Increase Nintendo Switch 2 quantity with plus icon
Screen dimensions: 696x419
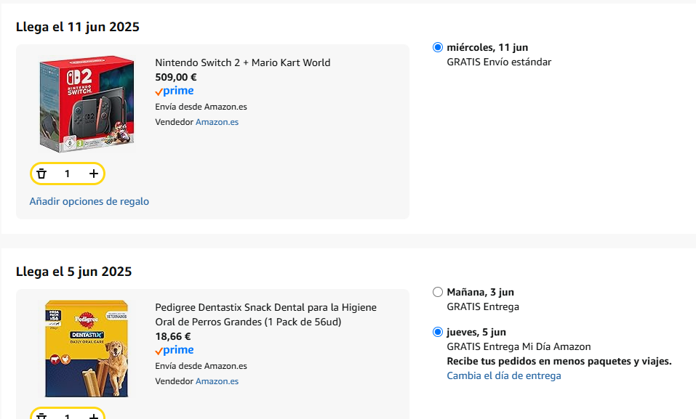coord(93,174)
